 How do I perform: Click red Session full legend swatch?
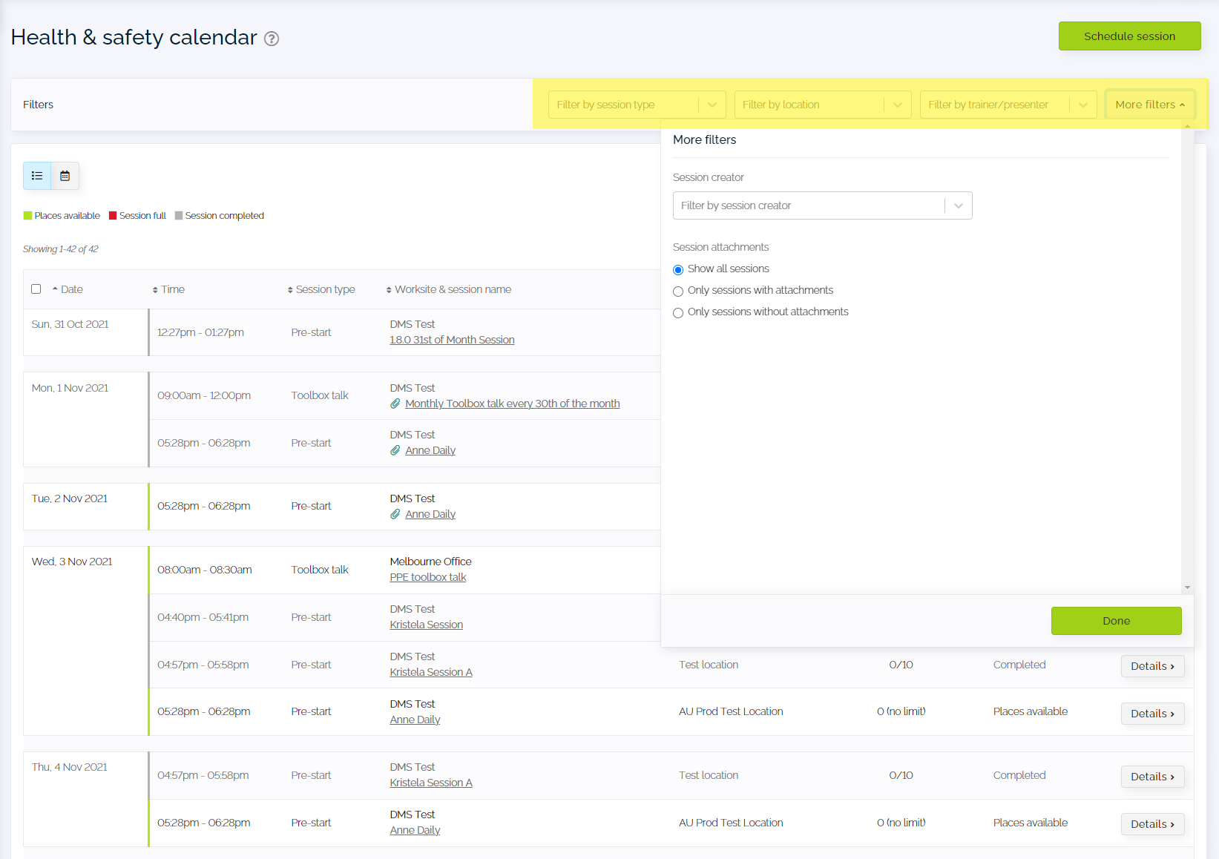tap(113, 216)
